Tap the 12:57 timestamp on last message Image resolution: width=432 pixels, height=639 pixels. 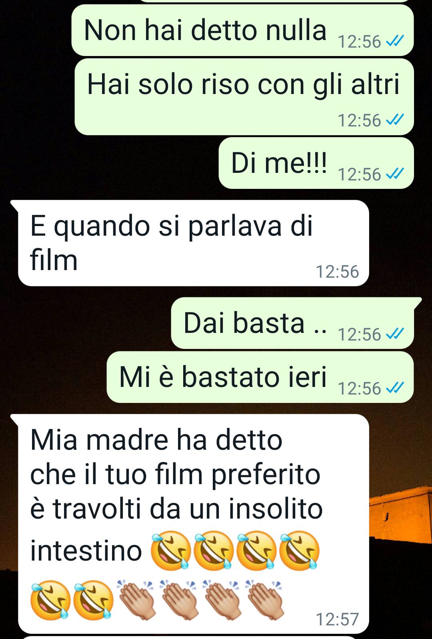tap(338, 619)
